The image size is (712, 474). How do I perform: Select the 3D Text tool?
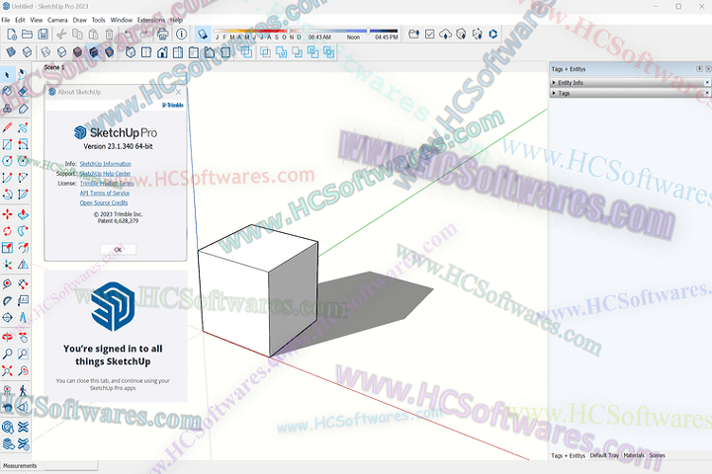(23, 318)
